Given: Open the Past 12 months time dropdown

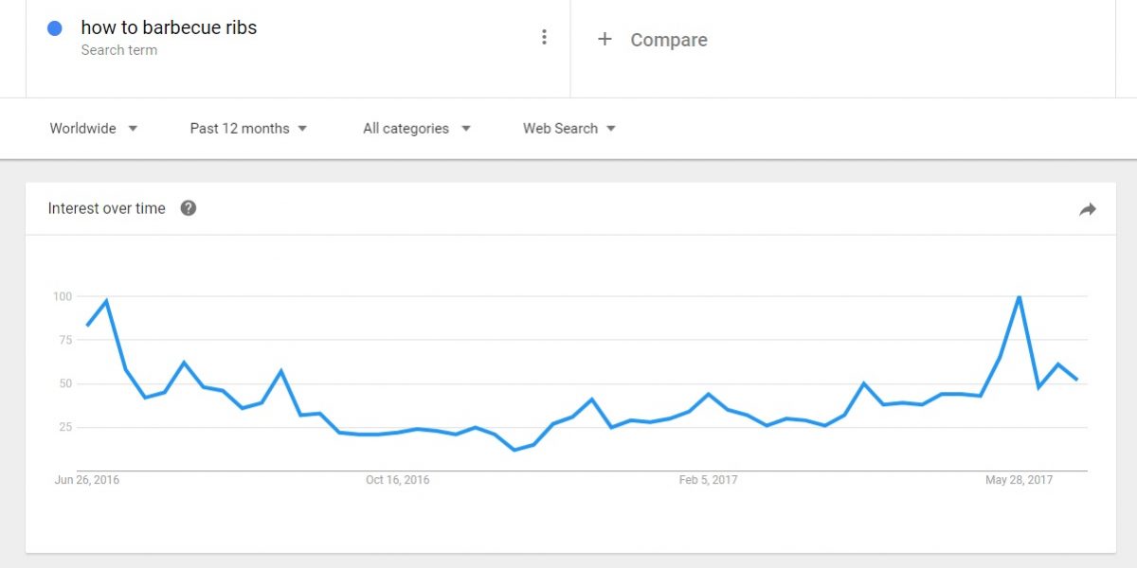Looking at the screenshot, I should click(x=248, y=128).
